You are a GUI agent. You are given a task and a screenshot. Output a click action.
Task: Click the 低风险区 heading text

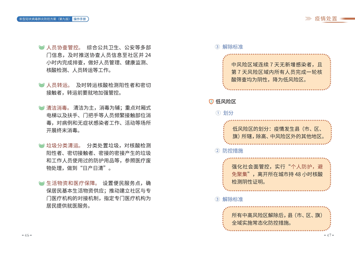coord(226,102)
